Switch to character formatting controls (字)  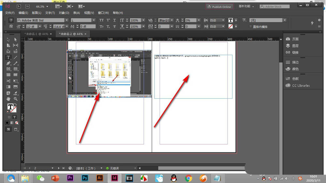pos(11,20)
